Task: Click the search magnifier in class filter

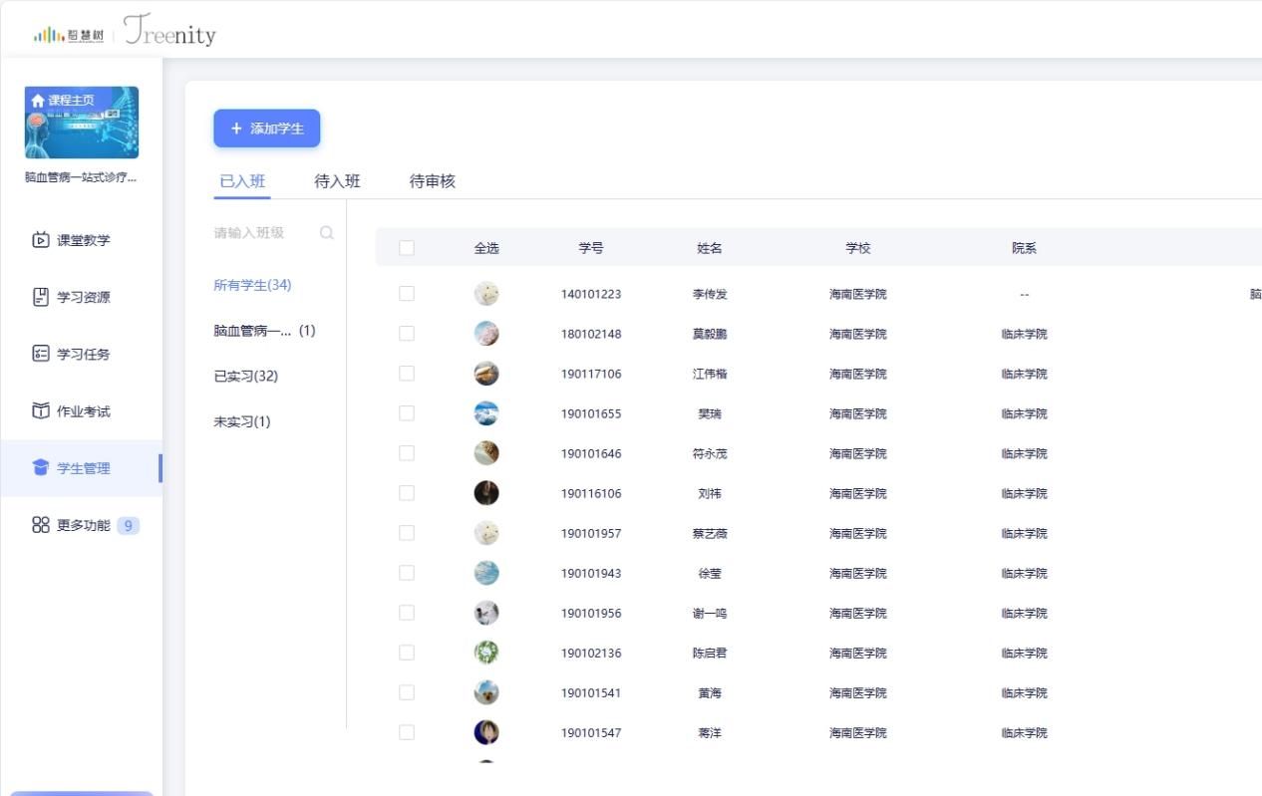Action: (327, 233)
